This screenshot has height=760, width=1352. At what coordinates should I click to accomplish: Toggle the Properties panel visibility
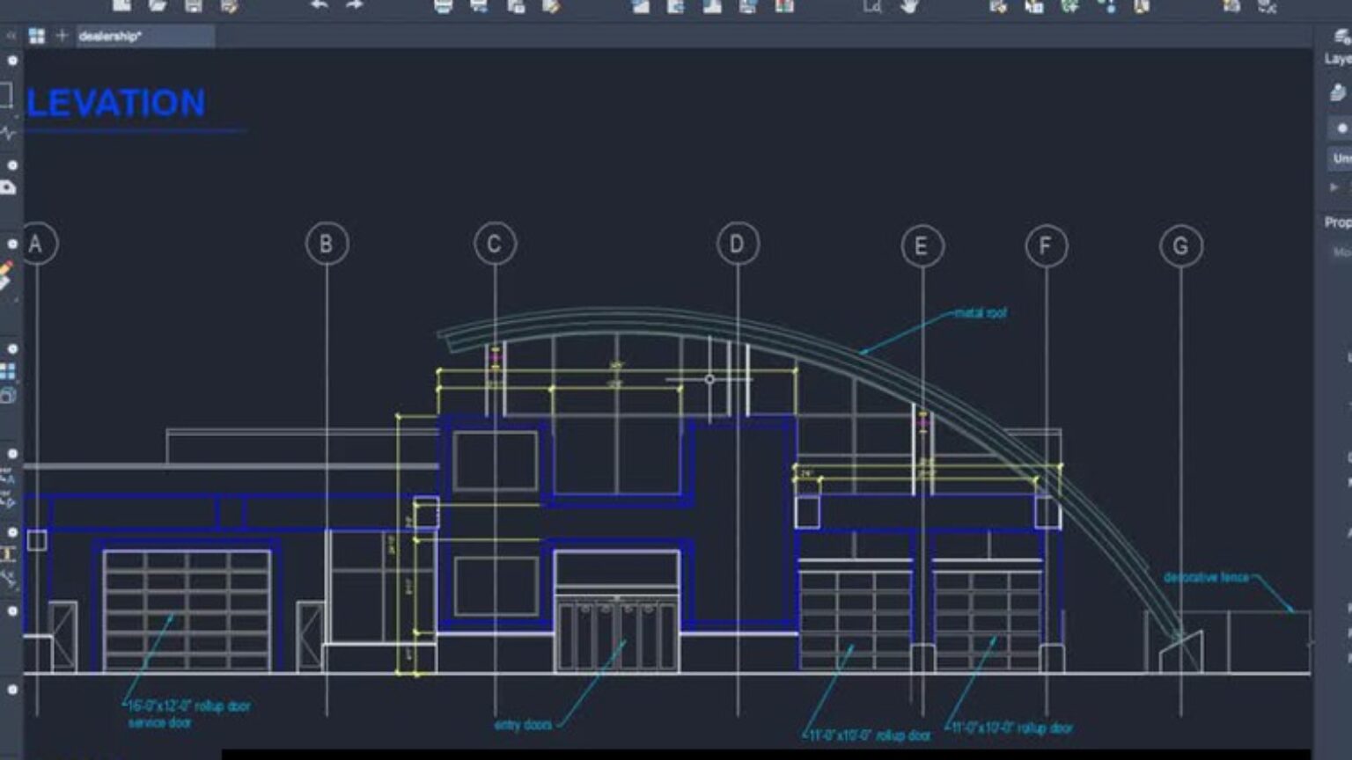point(1336,222)
